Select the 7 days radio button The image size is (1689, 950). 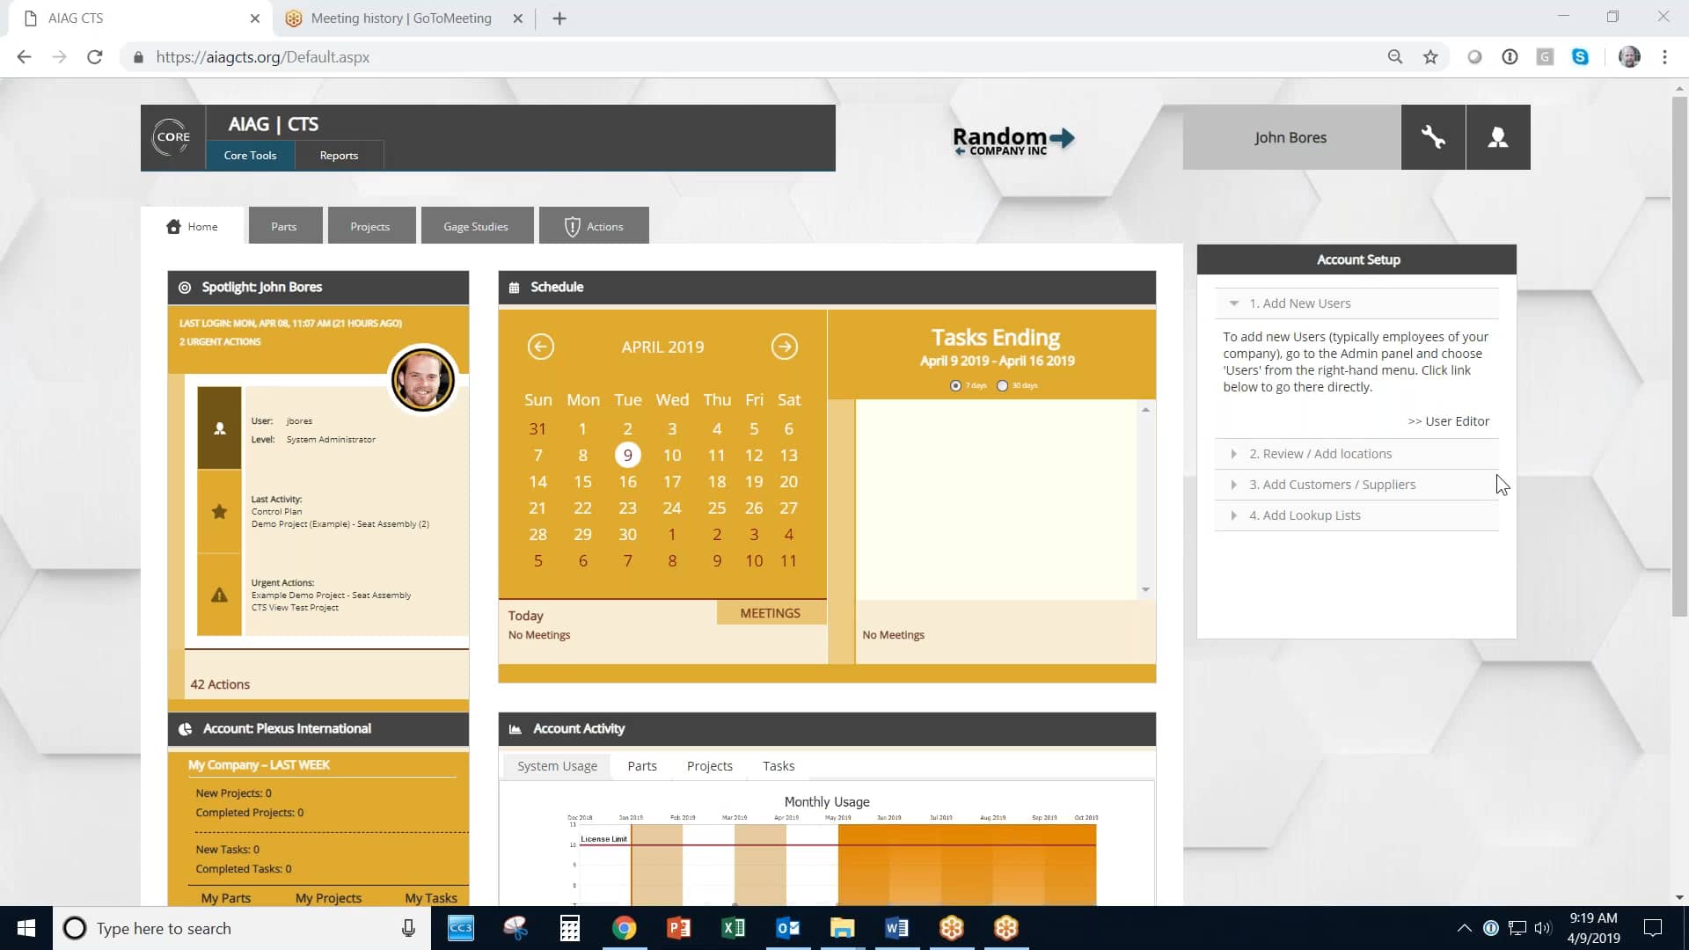955,385
